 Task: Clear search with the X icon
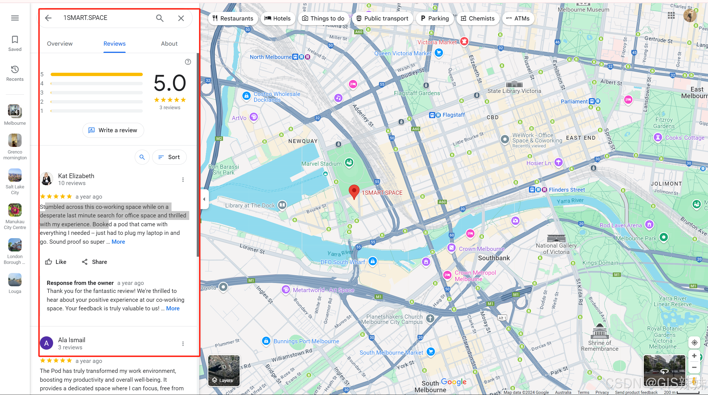coord(181,18)
